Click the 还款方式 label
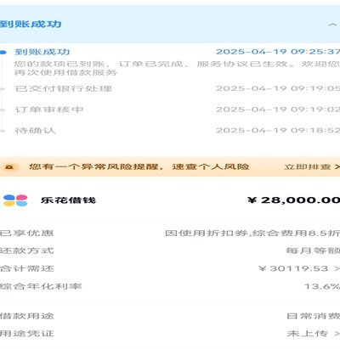This screenshot has width=340, height=349. [26, 250]
